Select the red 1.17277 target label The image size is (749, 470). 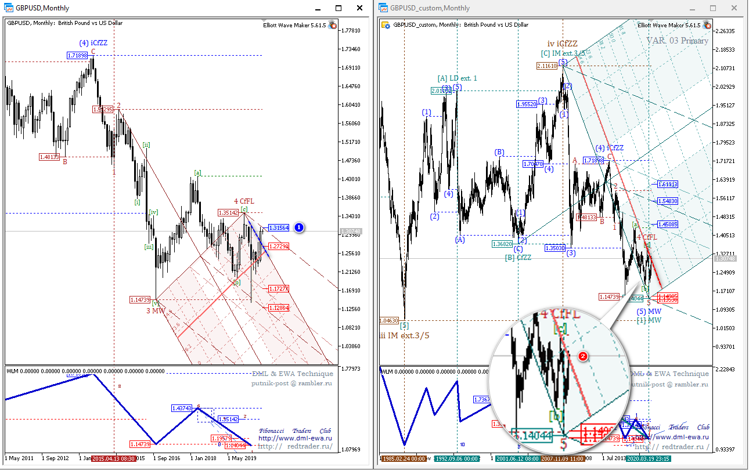tap(279, 288)
